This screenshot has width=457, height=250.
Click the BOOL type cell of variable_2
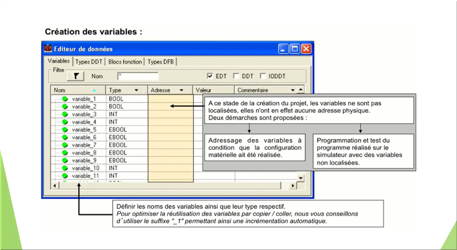127,107
